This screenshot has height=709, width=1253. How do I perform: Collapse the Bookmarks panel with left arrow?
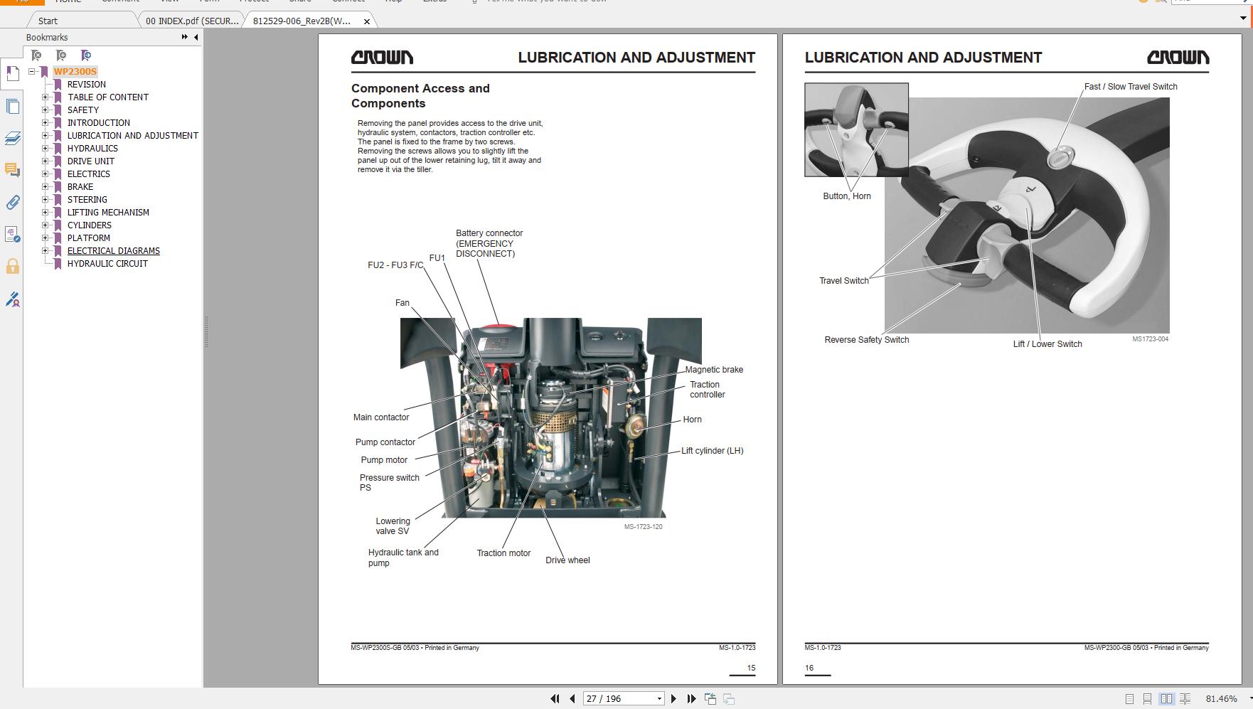(196, 37)
